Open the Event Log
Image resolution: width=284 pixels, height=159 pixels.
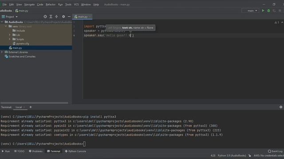(x=275, y=151)
